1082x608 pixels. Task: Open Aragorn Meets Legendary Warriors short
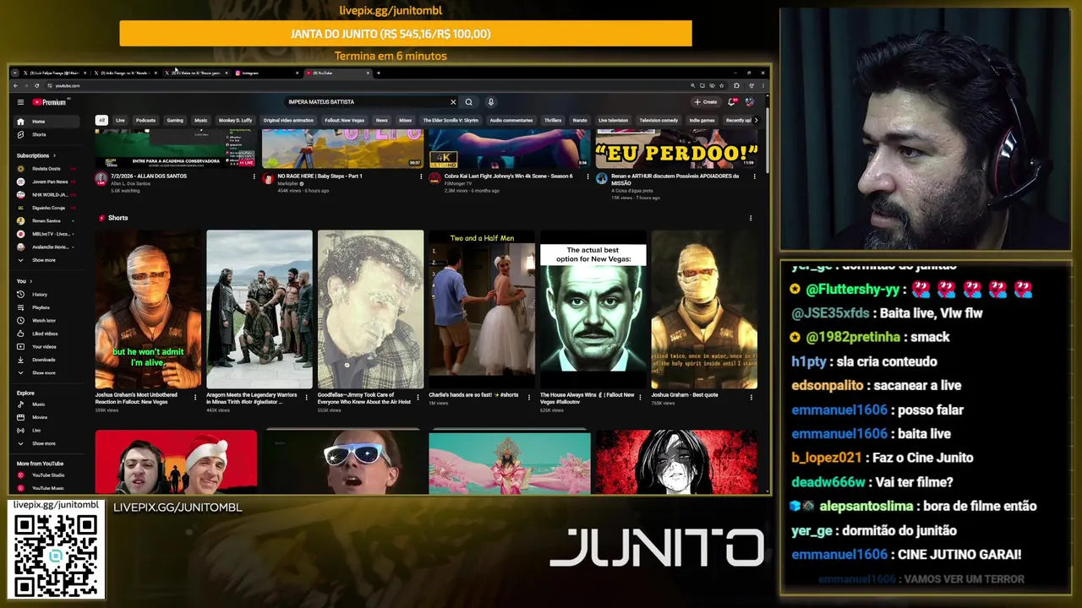pyautogui.click(x=260, y=309)
